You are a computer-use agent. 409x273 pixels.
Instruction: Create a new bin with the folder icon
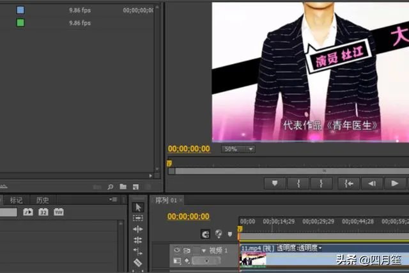pyautogui.click(x=123, y=187)
